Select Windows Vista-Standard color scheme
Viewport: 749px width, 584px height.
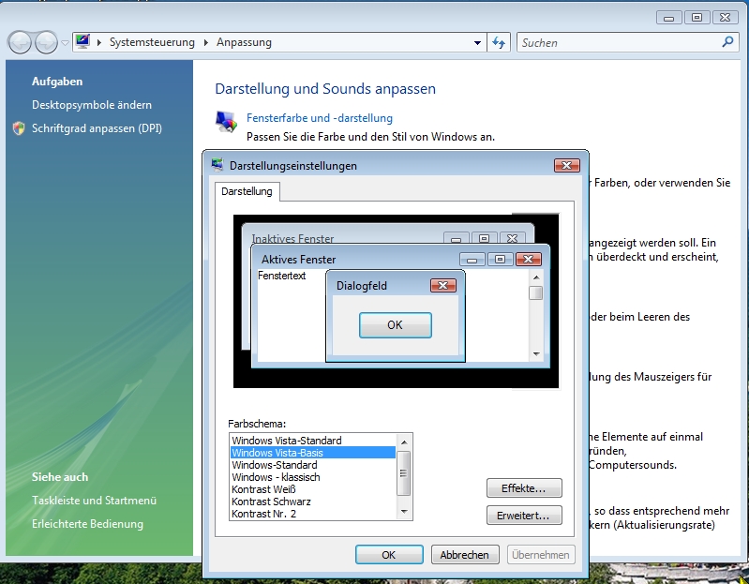313,441
